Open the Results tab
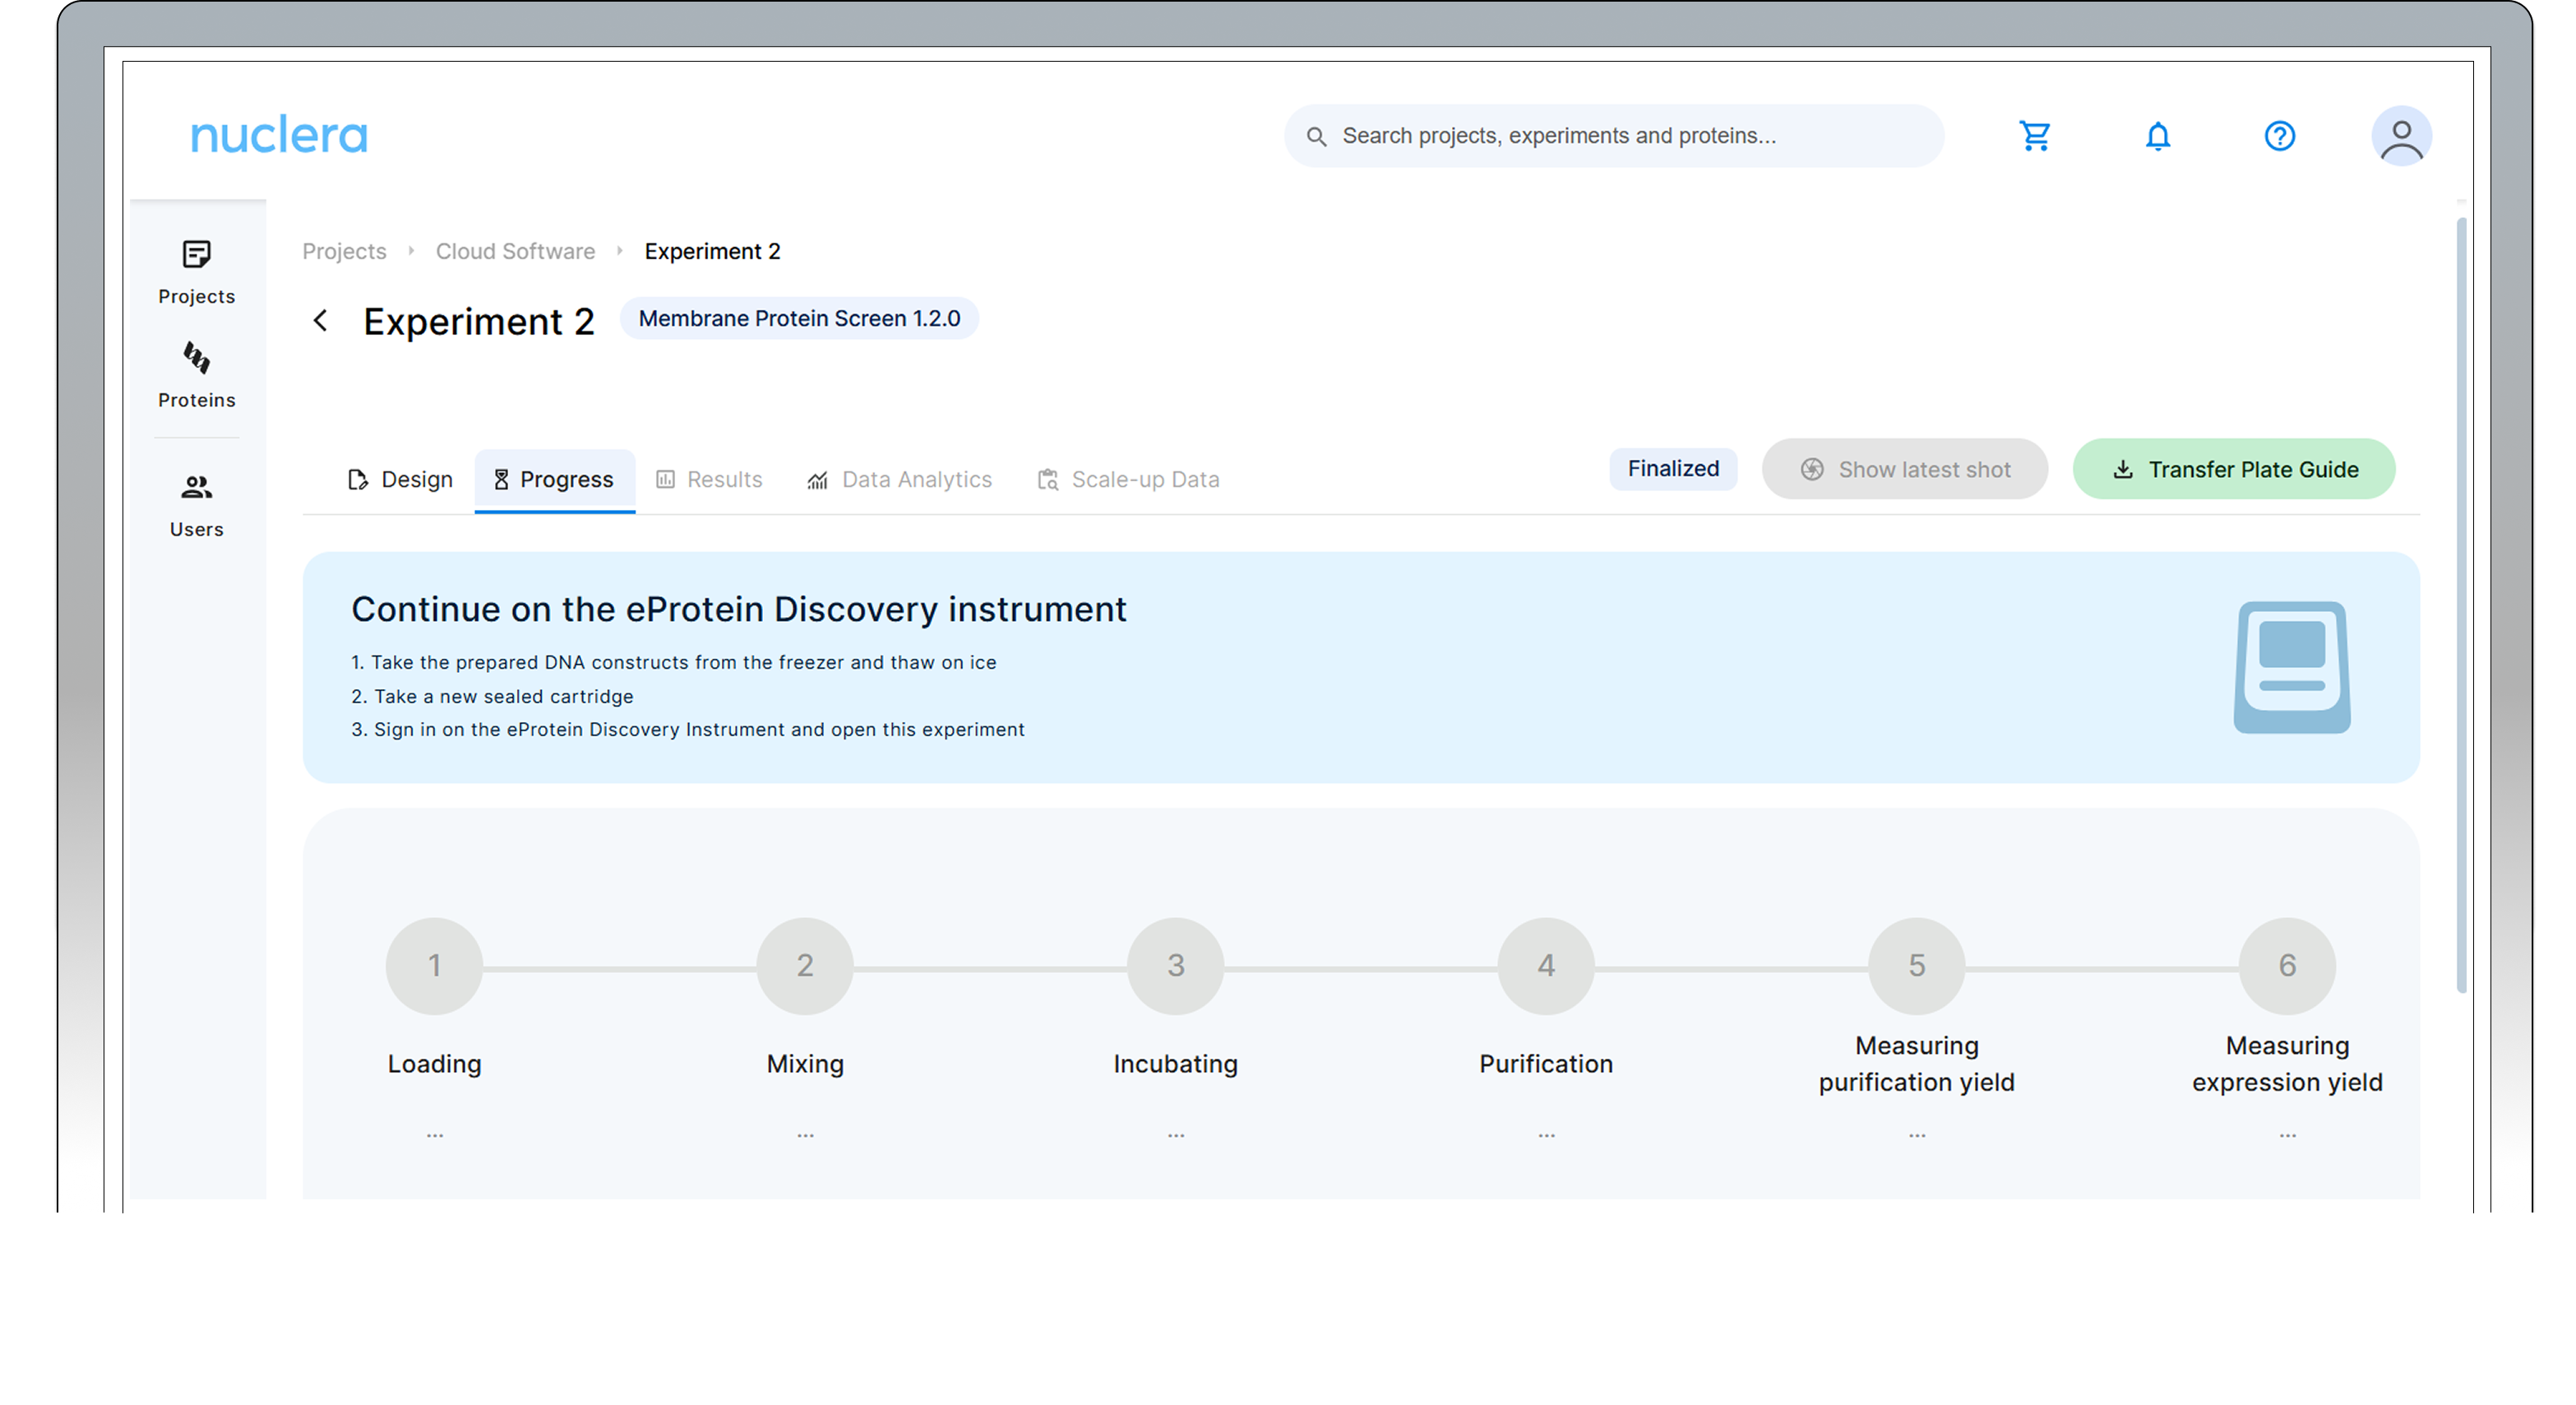This screenshot has width=2576, height=1405. 709,480
